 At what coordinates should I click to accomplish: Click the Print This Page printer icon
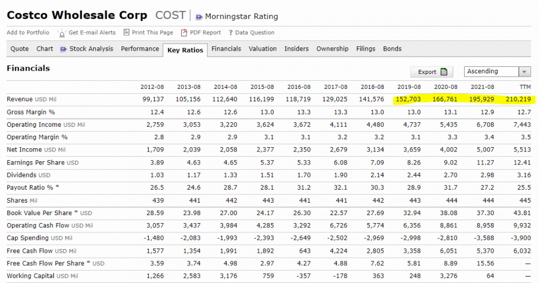tap(127, 32)
